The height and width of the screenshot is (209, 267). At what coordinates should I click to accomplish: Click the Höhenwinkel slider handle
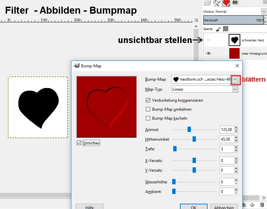tap(194, 139)
